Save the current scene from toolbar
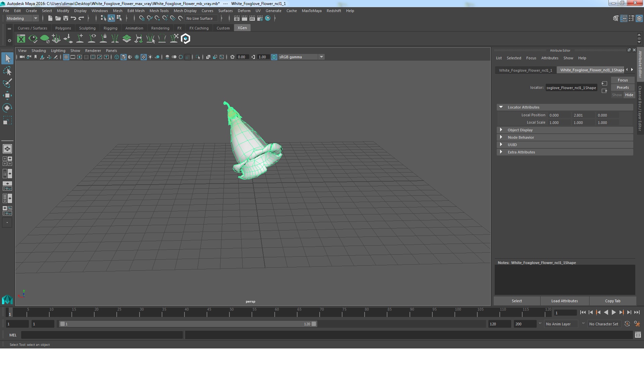This screenshot has width=644, height=388. point(66,18)
